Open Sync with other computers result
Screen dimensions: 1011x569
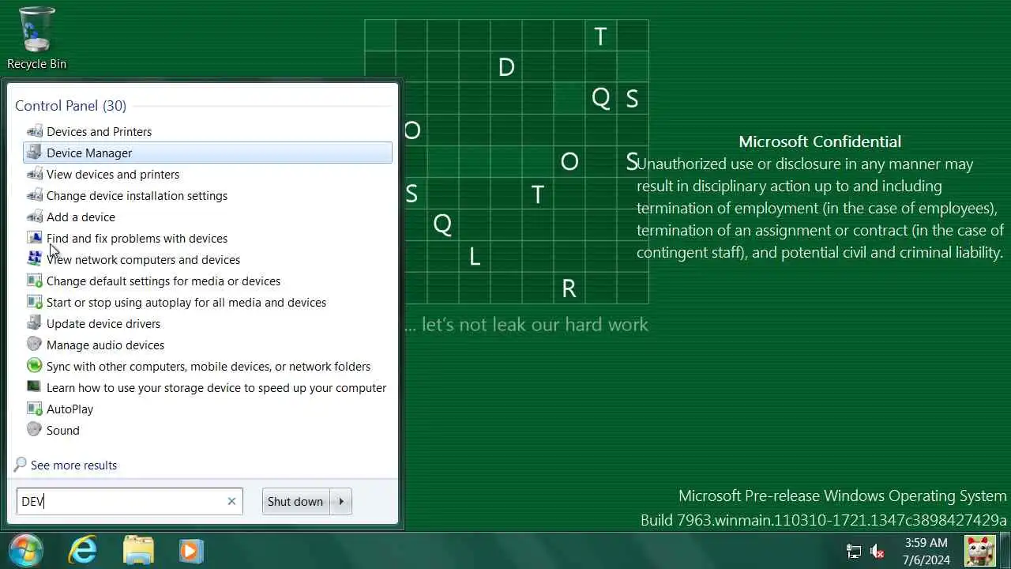(x=209, y=366)
